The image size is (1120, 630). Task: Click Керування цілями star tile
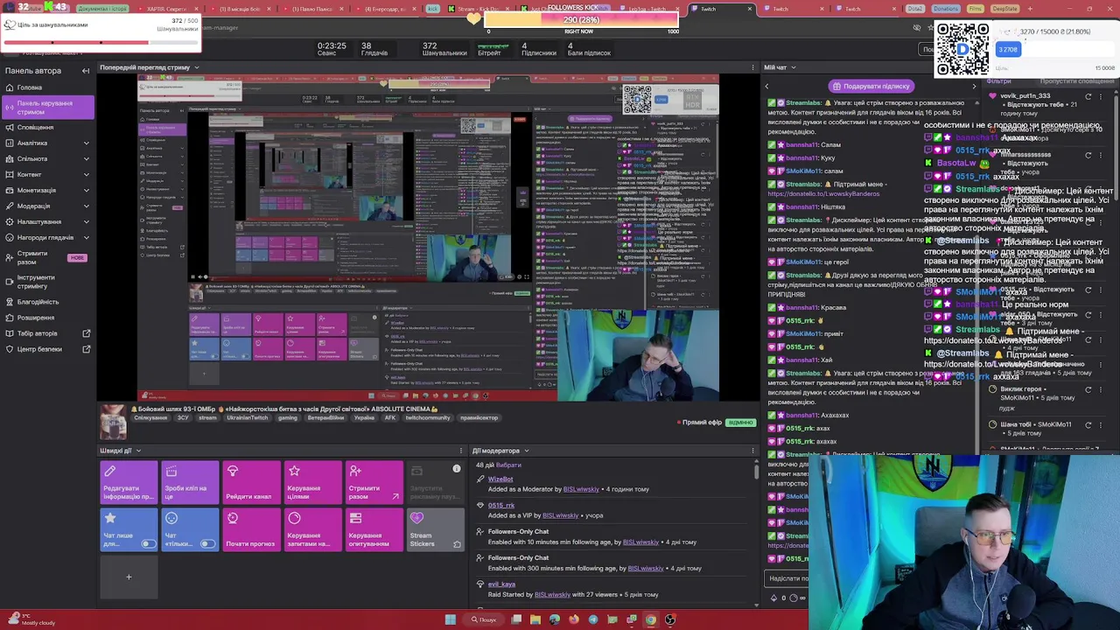click(x=312, y=482)
